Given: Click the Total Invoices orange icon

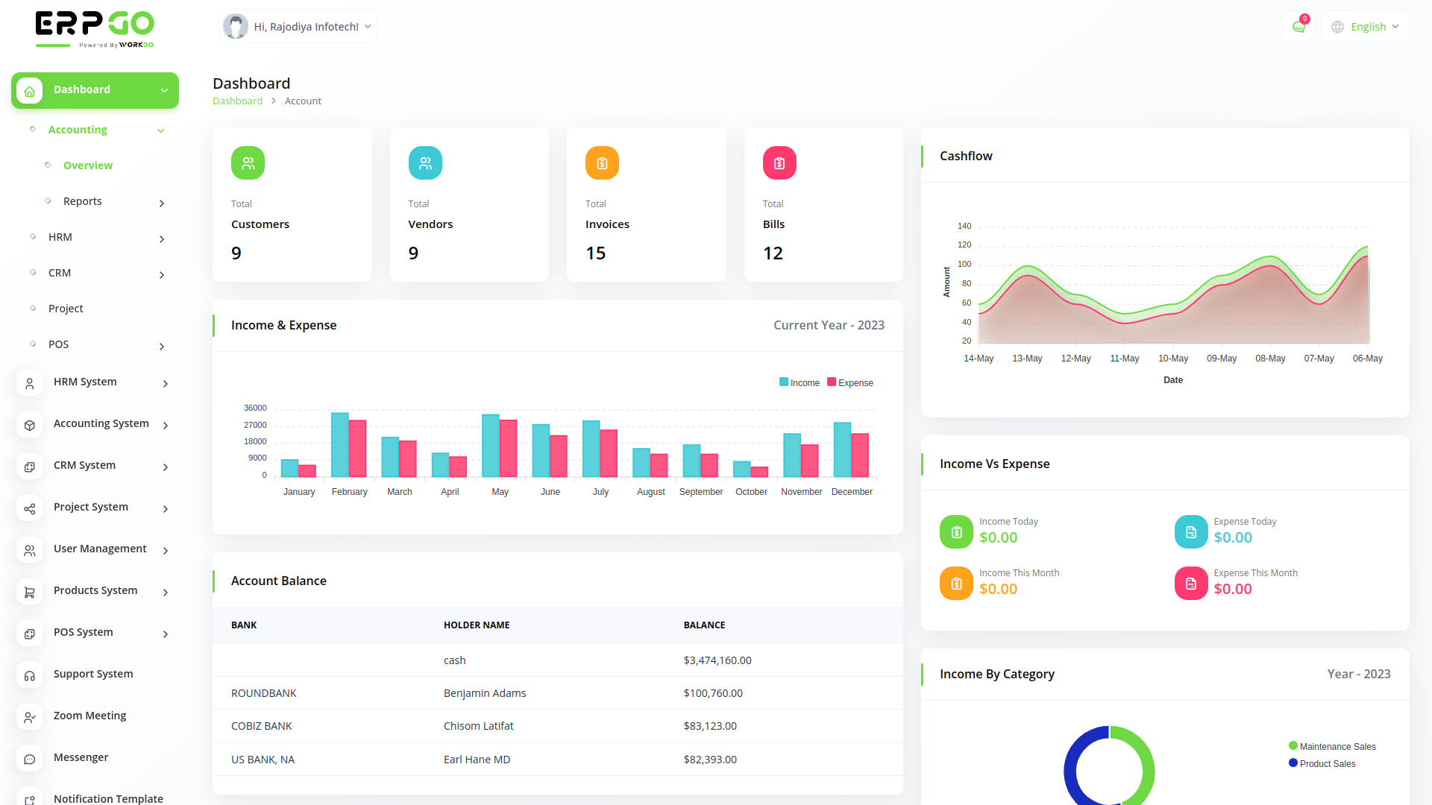Looking at the screenshot, I should [601, 162].
